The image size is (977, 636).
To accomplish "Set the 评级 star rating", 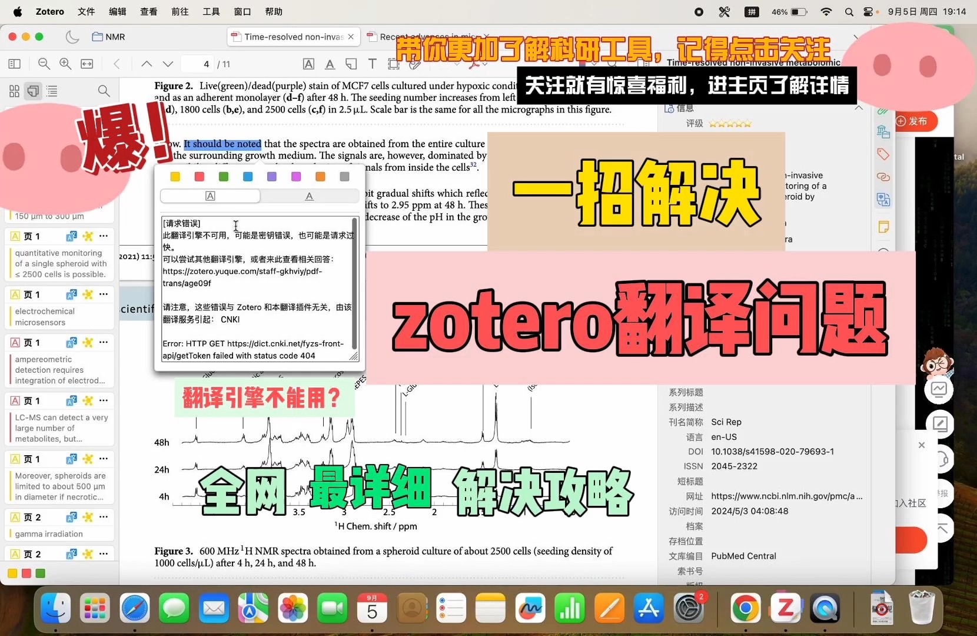I will [730, 124].
